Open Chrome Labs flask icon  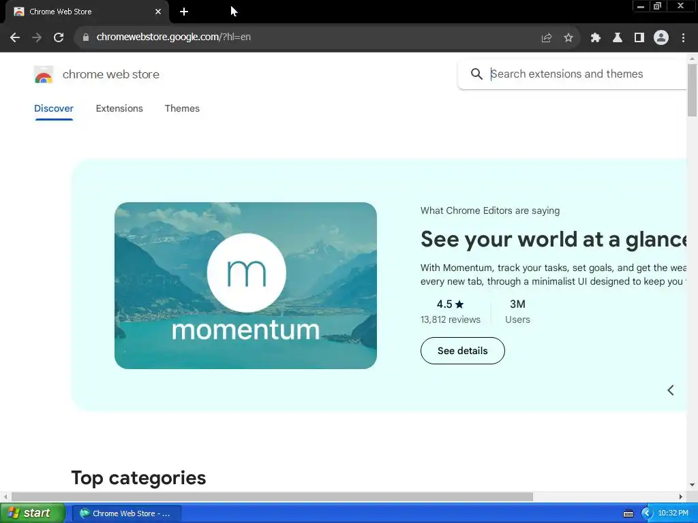[x=618, y=38]
